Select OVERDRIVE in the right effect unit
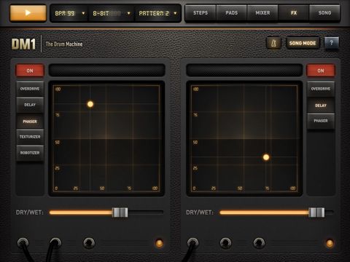This screenshot has width=350, height=262. [321, 89]
